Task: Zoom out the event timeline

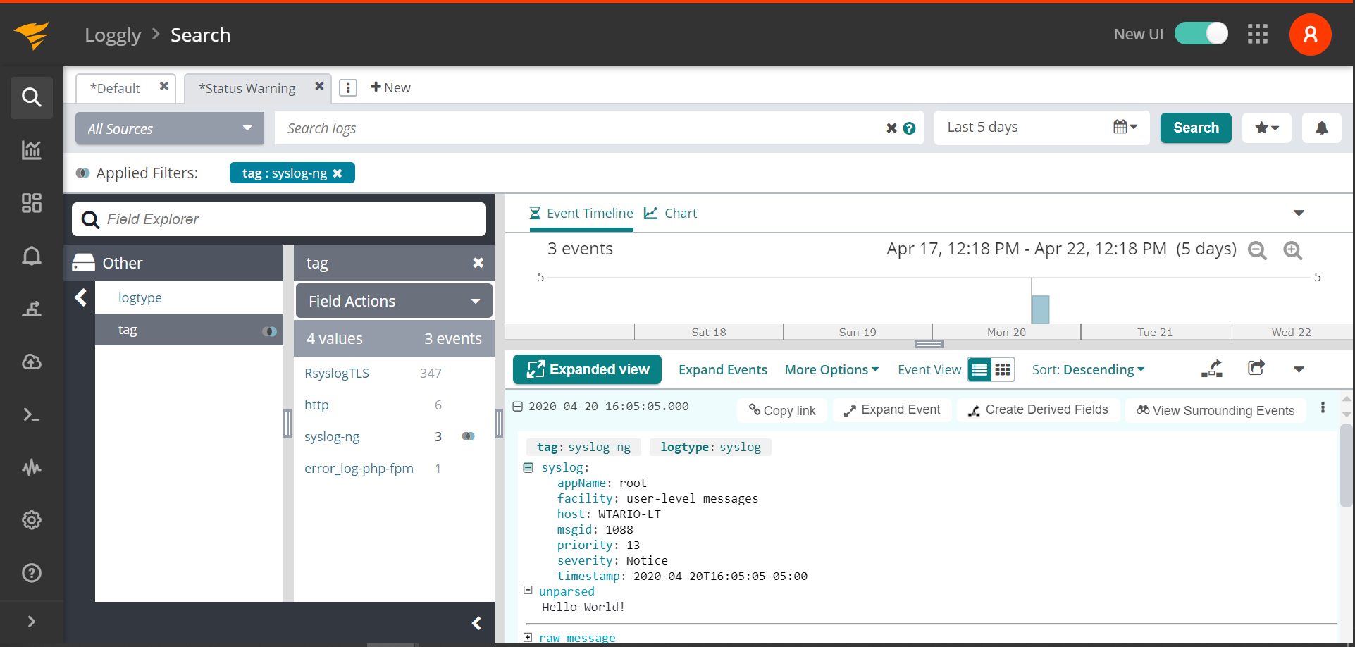Action: tap(1257, 250)
